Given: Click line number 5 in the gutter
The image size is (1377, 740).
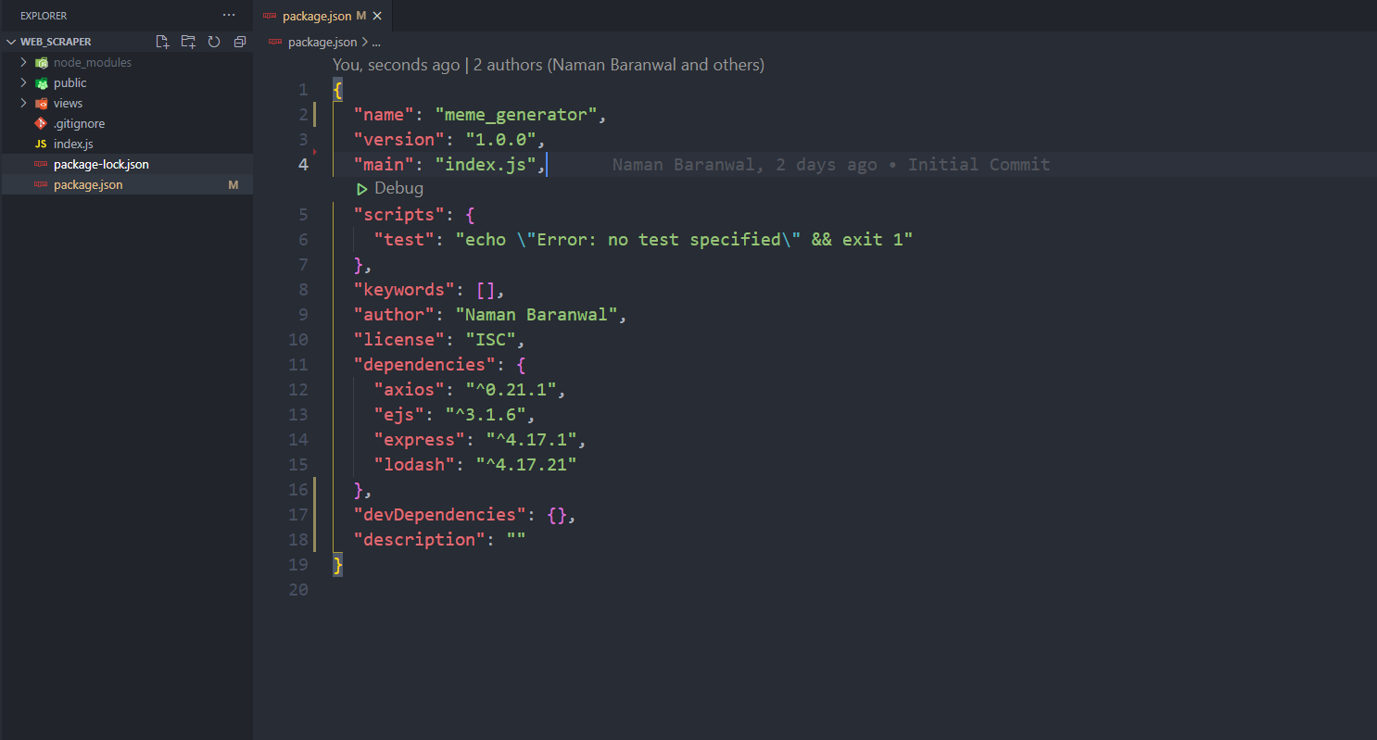Looking at the screenshot, I should [304, 214].
